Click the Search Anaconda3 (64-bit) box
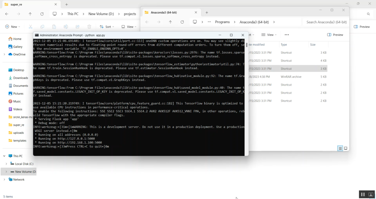The width and height of the screenshot is (376, 199). 326,22
